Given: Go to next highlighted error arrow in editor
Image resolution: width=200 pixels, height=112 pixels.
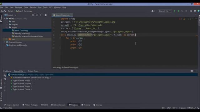Looking at the screenshot, I should (196, 19).
